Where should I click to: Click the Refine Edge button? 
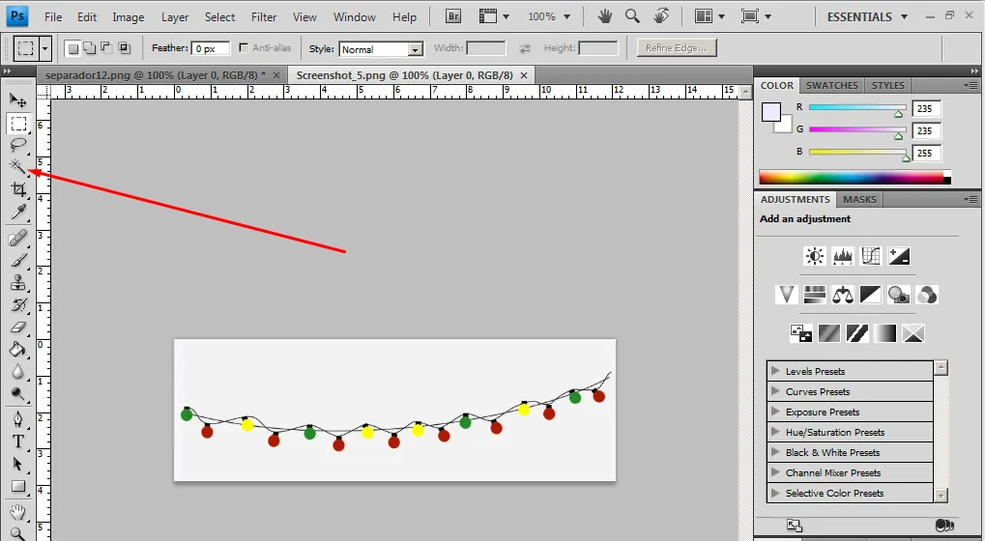point(677,47)
